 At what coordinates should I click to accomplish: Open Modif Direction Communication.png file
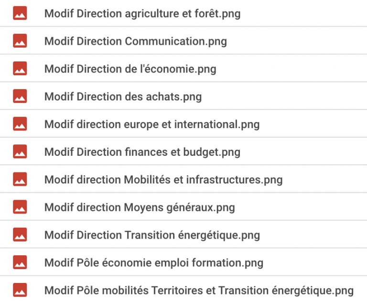click(x=135, y=41)
